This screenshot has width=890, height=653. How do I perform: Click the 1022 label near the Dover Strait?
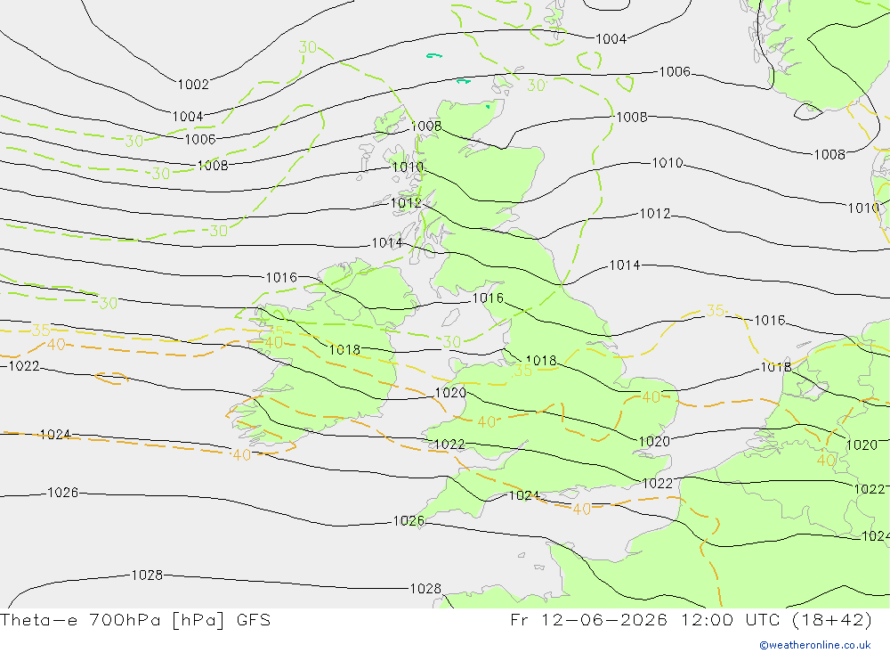point(657,484)
